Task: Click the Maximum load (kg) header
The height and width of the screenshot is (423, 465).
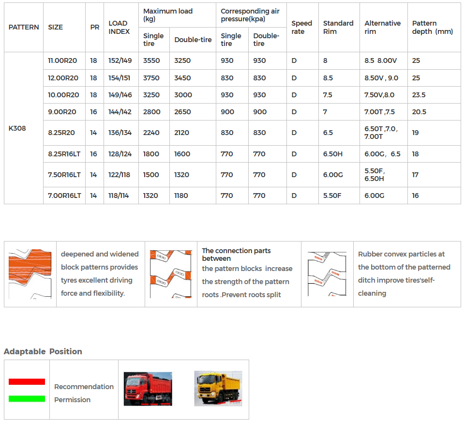Action: click(168, 15)
